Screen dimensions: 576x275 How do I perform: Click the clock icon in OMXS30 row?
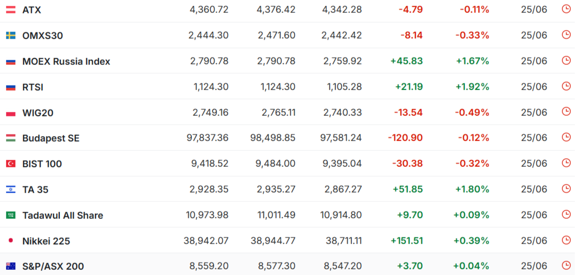point(566,35)
